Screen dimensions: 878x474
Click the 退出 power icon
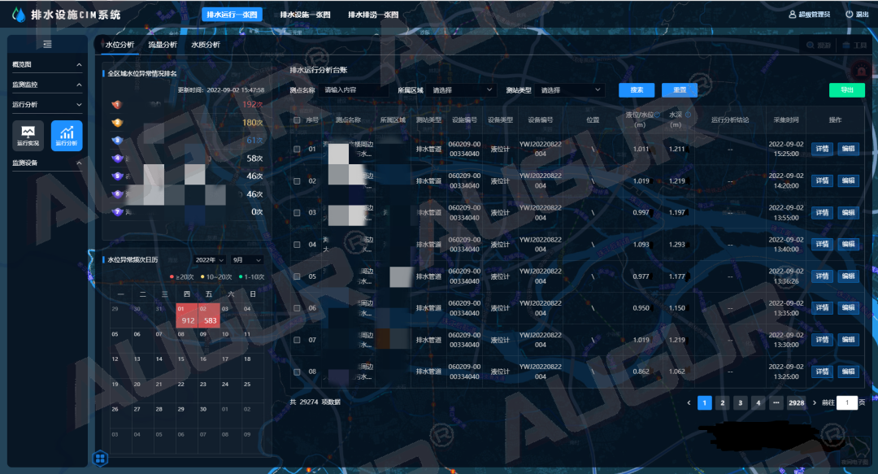tap(850, 15)
